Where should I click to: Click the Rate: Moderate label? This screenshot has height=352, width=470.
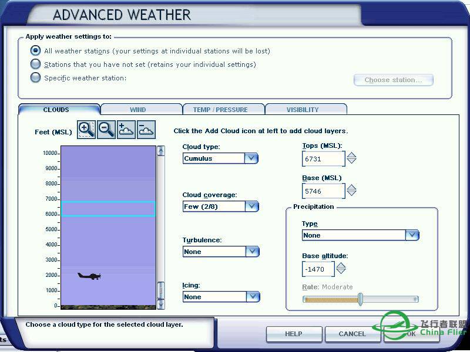click(x=327, y=287)
